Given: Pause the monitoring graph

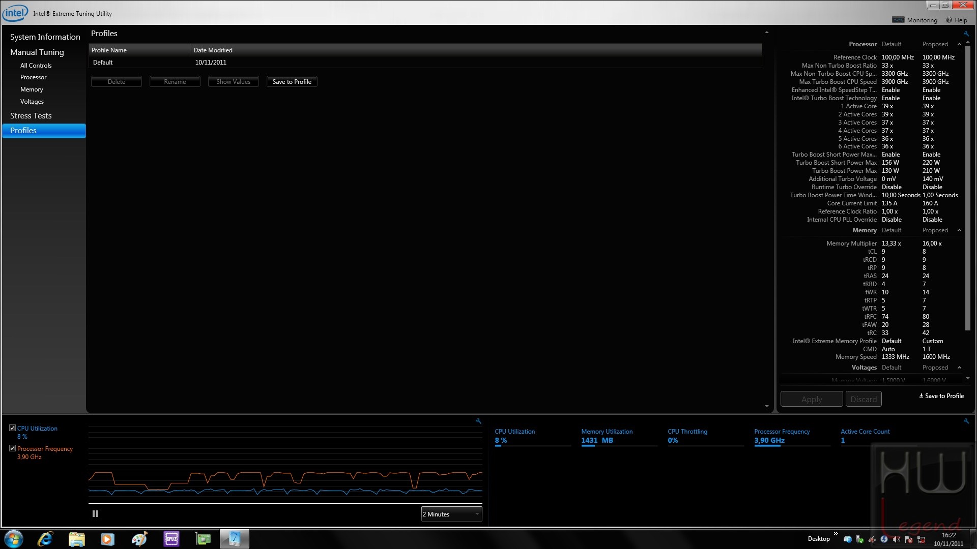Looking at the screenshot, I should (95, 514).
